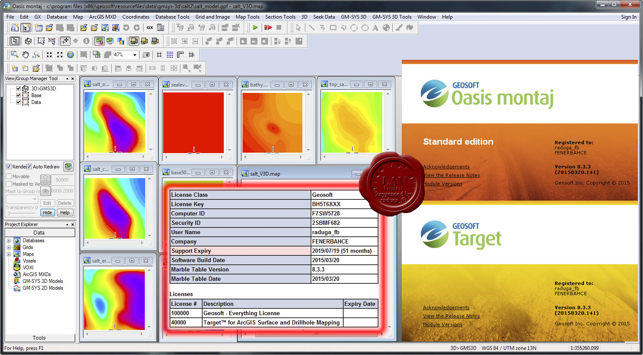Image resolution: width=643 pixels, height=355 pixels.
Task: Open the Mask to Group region dropdown
Action: tap(22, 199)
